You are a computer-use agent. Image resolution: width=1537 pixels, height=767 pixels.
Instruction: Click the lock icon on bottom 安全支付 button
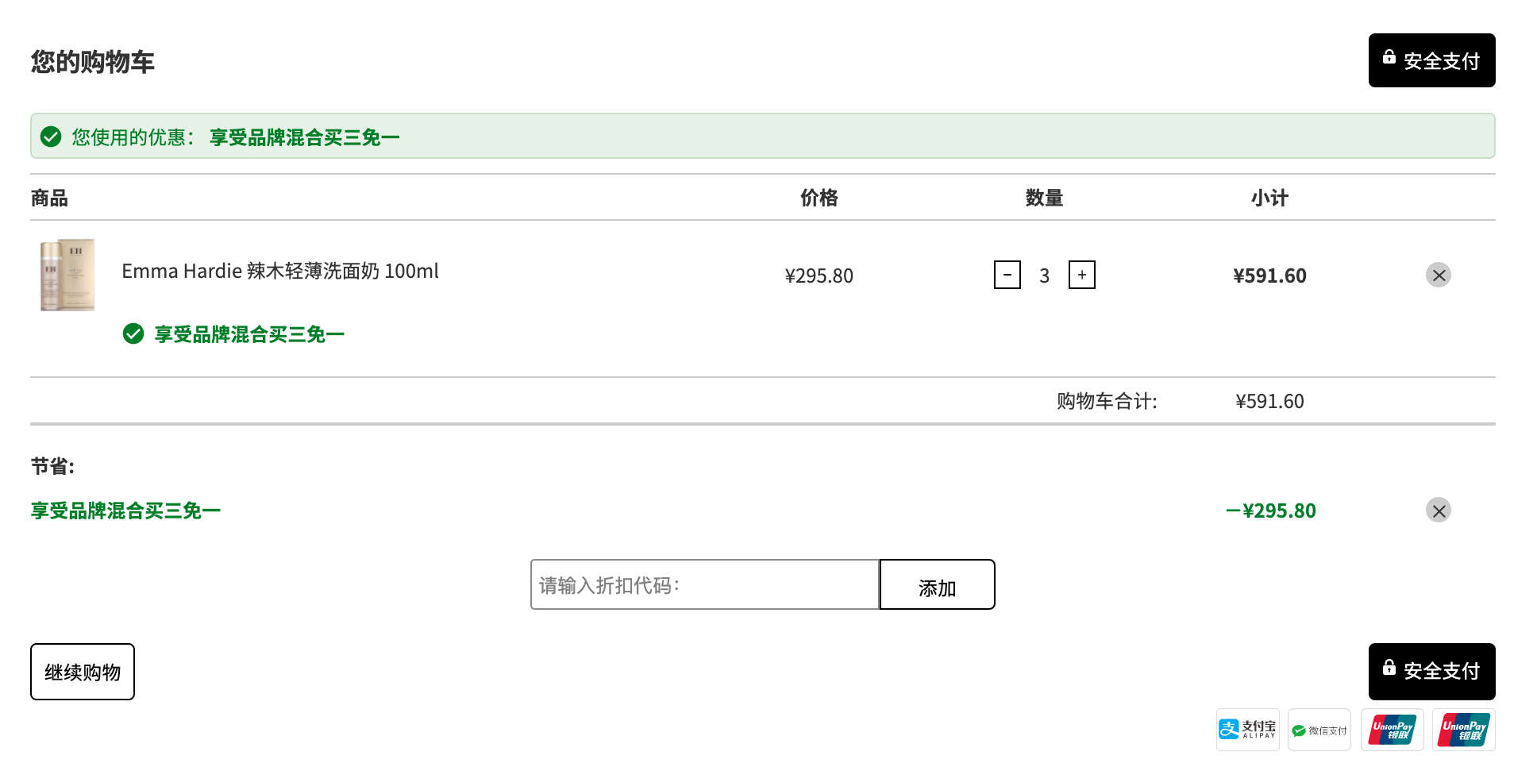pos(1389,667)
